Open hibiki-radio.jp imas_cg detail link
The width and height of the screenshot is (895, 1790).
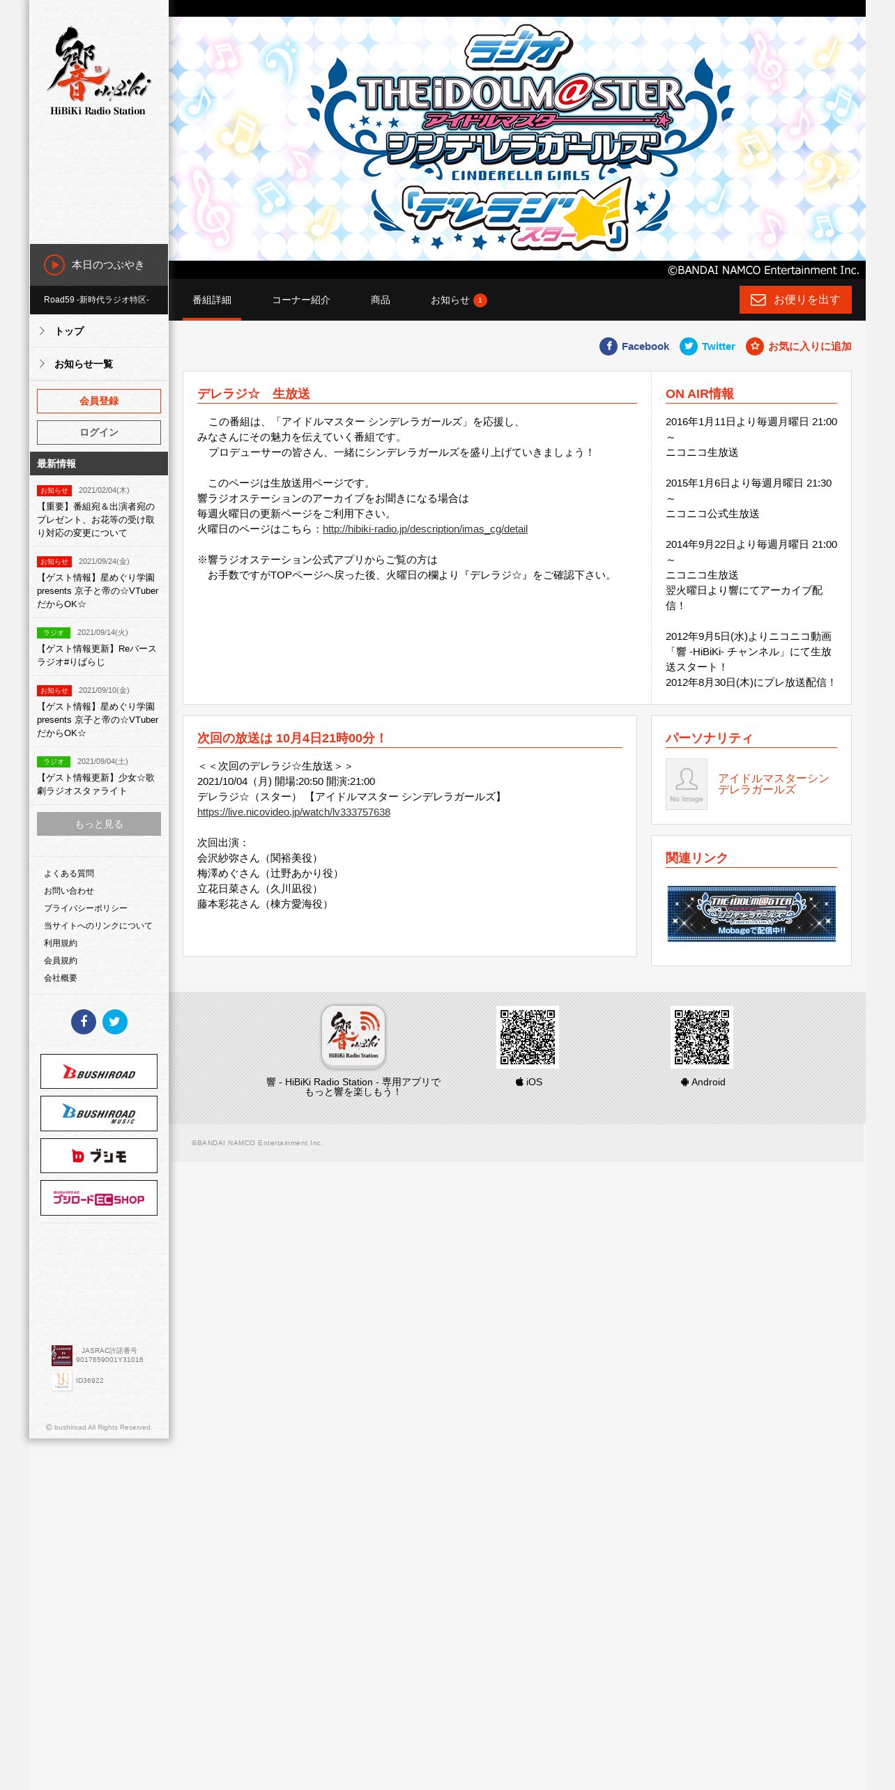425,529
